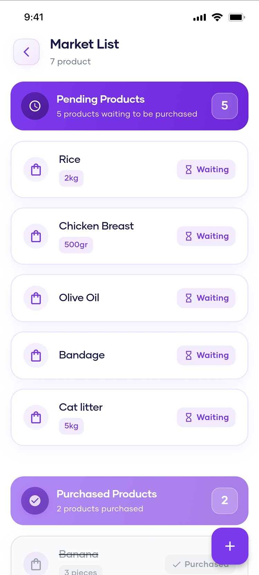
Task: Tap the purchased count badge showing 2
Action: [224, 500]
